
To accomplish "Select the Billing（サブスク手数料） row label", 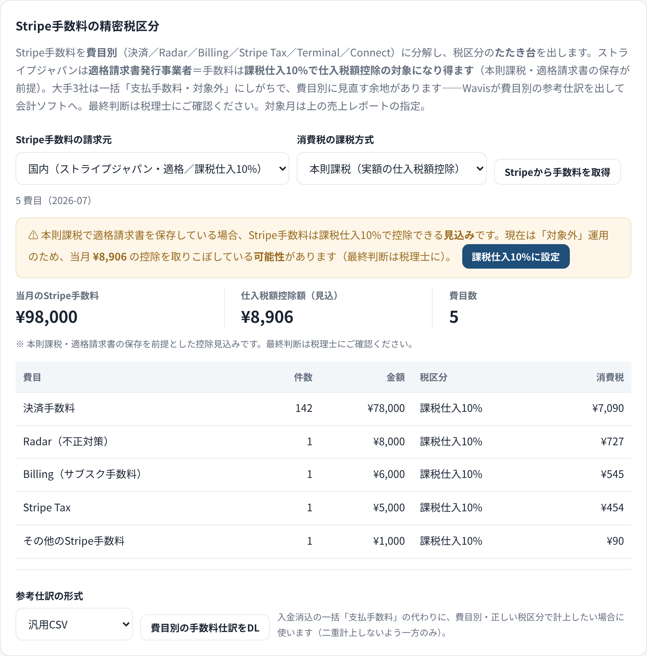I will pyautogui.click(x=82, y=474).
